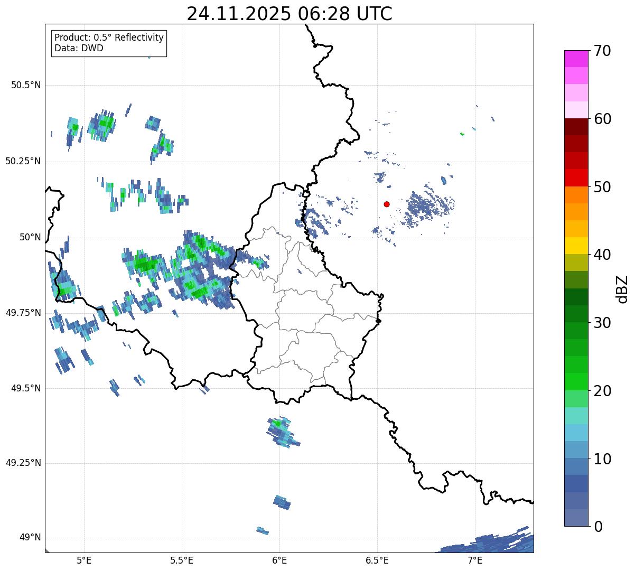Click the "5.5°E" longitude tick label
Screen dimensions: 635x571
[182, 560]
